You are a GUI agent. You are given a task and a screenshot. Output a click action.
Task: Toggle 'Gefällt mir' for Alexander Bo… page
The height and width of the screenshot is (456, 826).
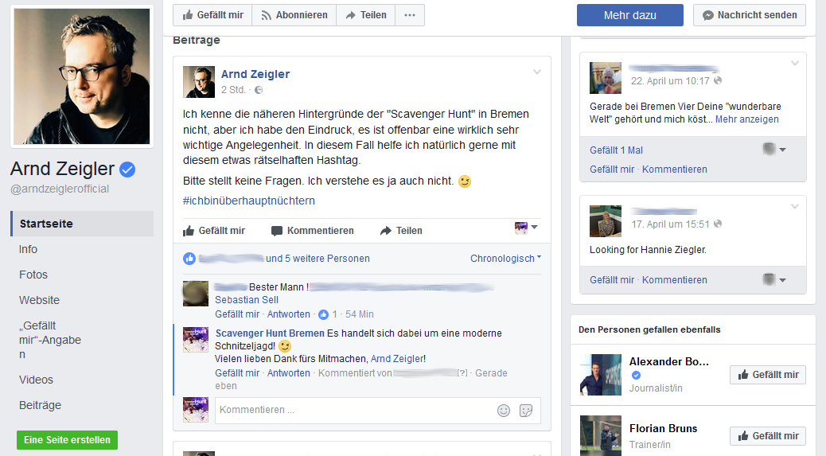coord(767,375)
